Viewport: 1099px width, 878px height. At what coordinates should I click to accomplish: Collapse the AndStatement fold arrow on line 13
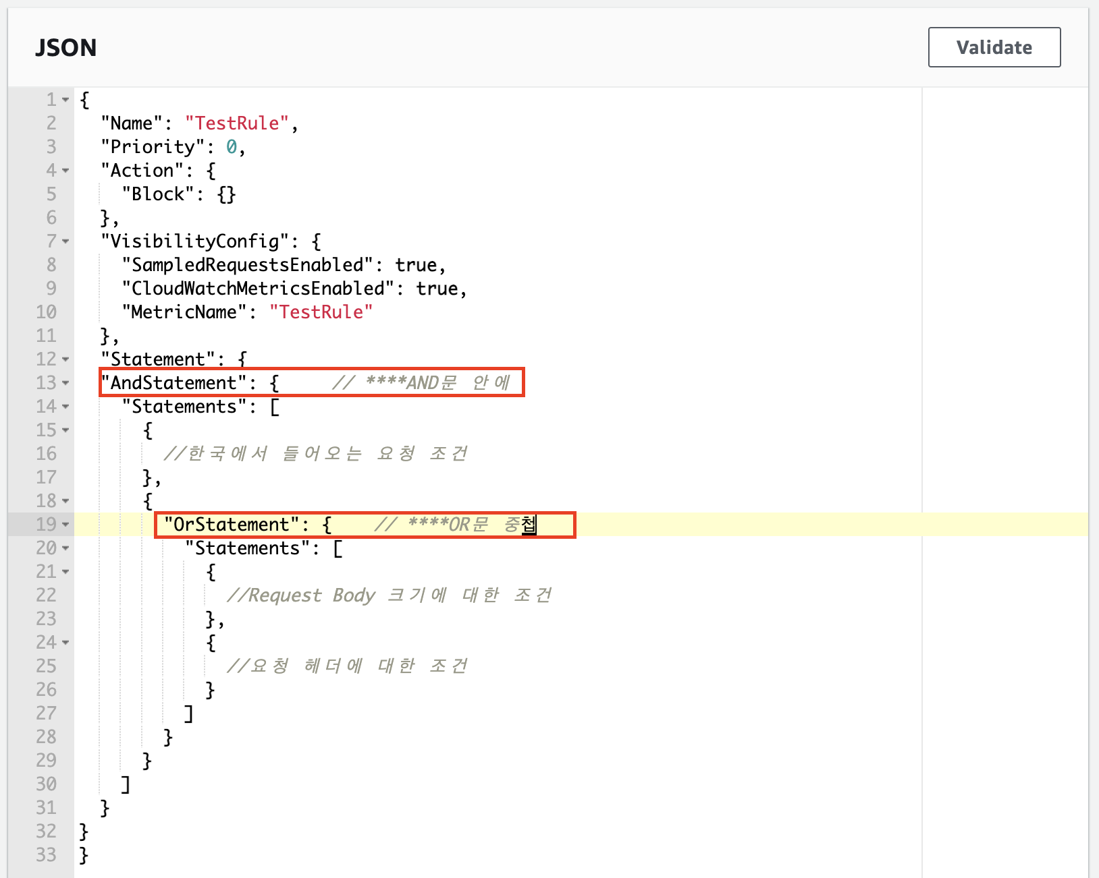point(65,383)
